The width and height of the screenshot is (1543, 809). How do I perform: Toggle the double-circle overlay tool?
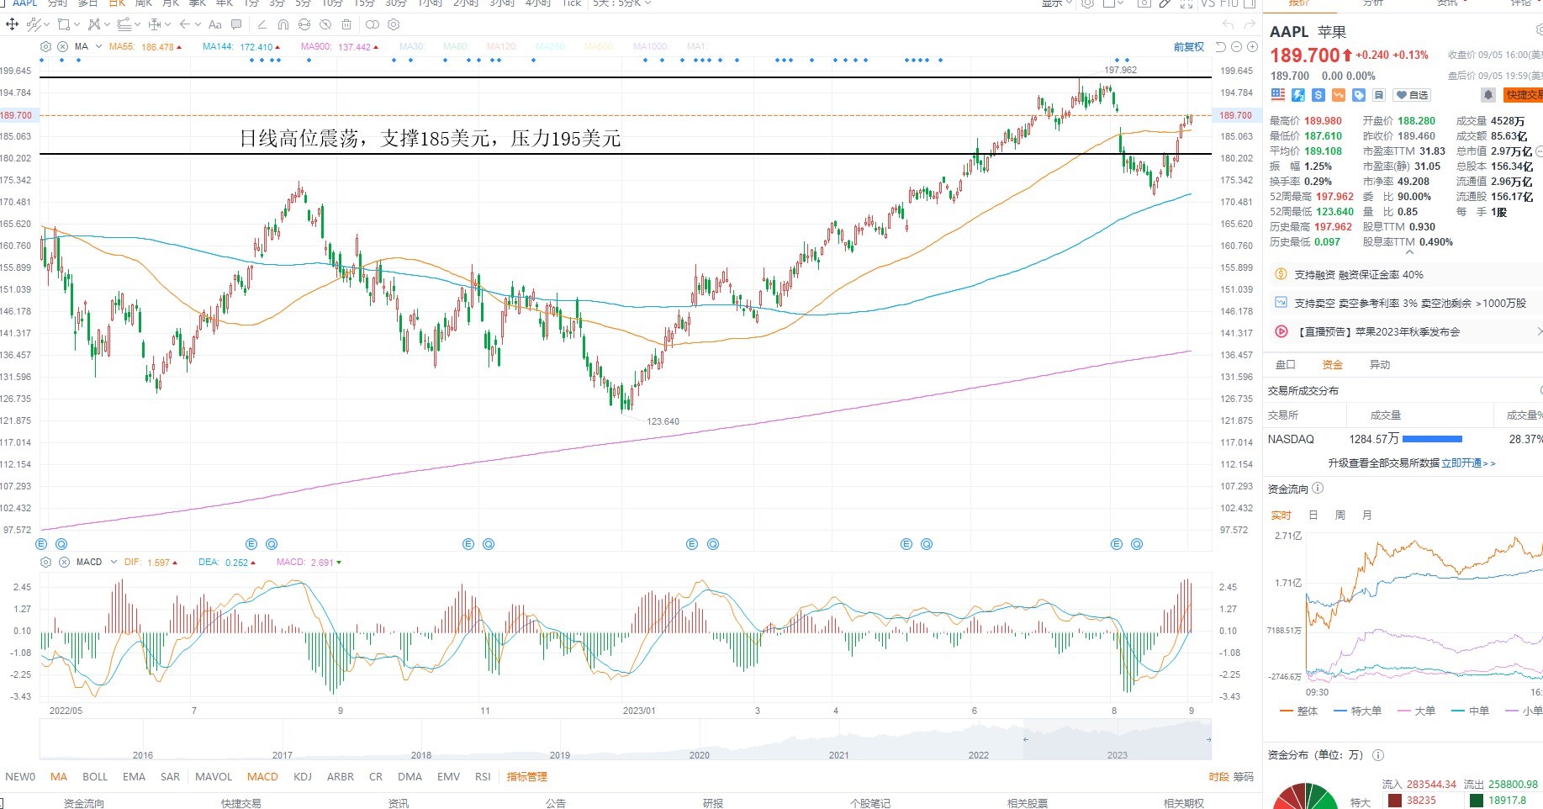[x=373, y=24]
